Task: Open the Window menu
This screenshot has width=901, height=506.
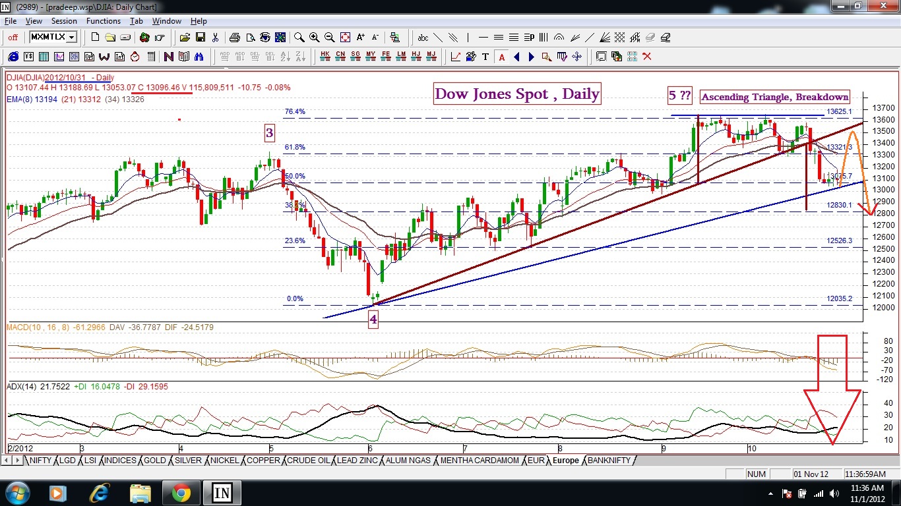Action: pos(167,21)
